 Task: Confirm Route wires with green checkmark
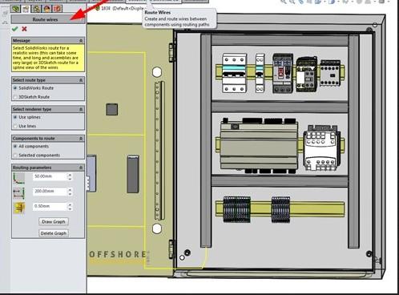(x=15, y=29)
